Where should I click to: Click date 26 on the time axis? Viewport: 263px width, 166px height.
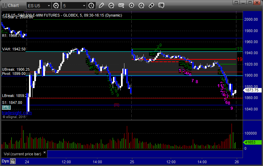(237, 162)
